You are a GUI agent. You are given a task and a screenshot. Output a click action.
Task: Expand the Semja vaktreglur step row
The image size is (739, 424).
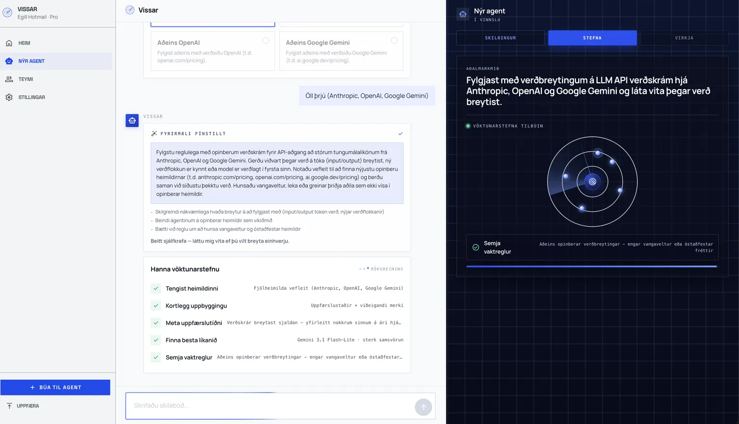click(277, 357)
